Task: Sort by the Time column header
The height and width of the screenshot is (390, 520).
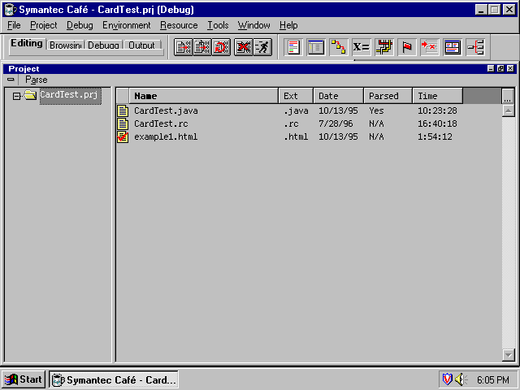Action: pos(437,96)
